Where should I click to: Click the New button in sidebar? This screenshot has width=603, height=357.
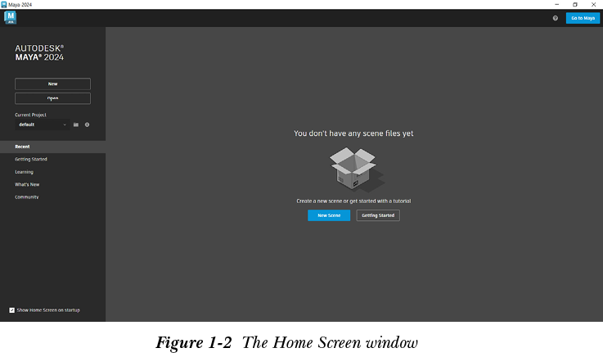[52, 84]
